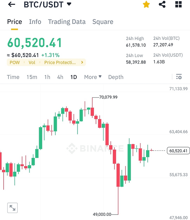
Task: Open chart indicator settings icon
Action: 179,77
